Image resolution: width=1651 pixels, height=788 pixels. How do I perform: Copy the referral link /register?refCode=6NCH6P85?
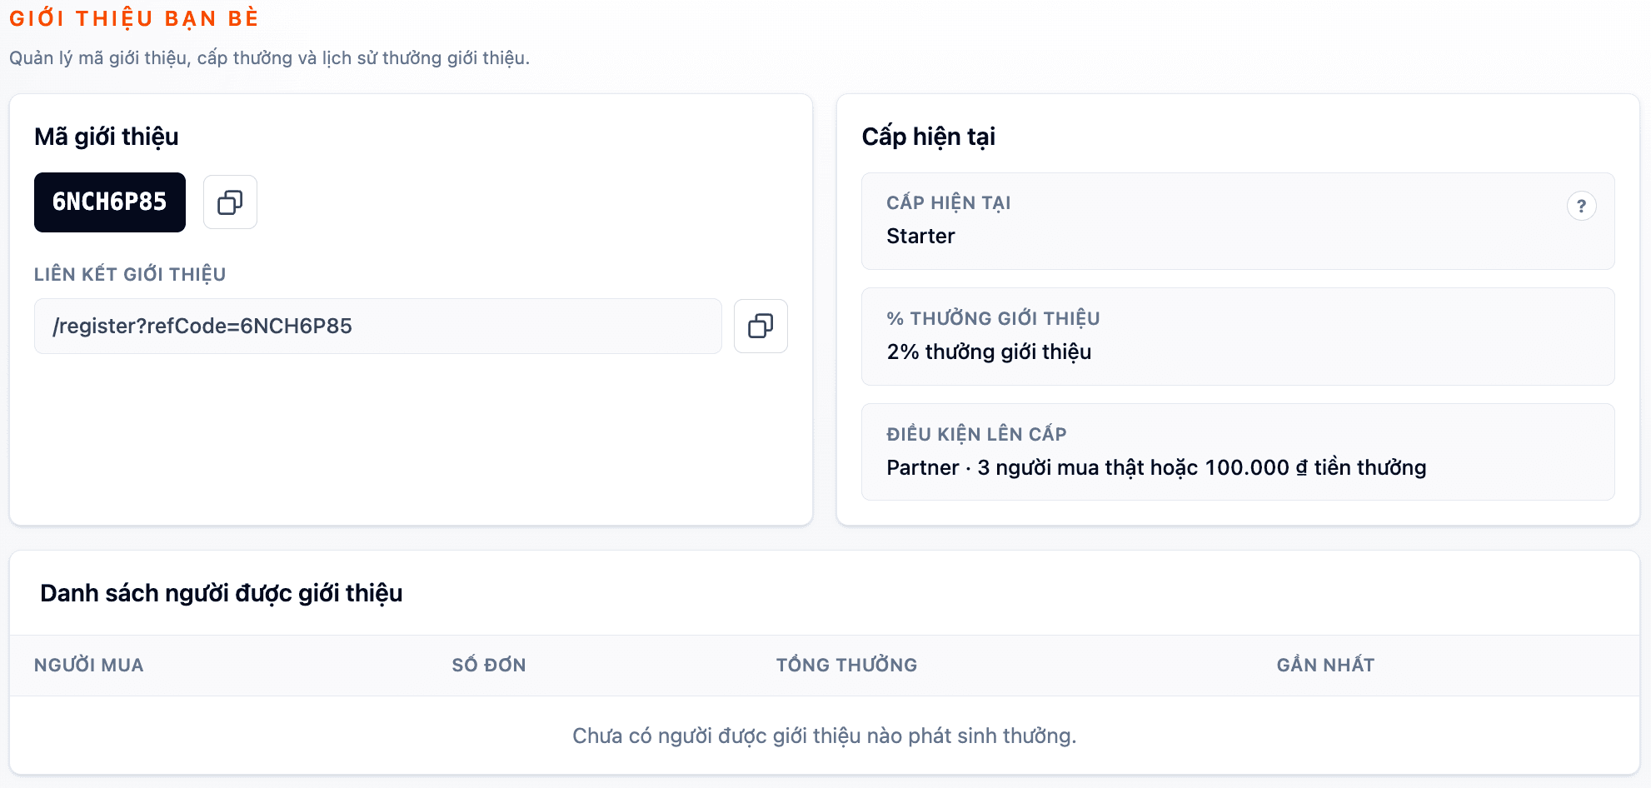(761, 326)
